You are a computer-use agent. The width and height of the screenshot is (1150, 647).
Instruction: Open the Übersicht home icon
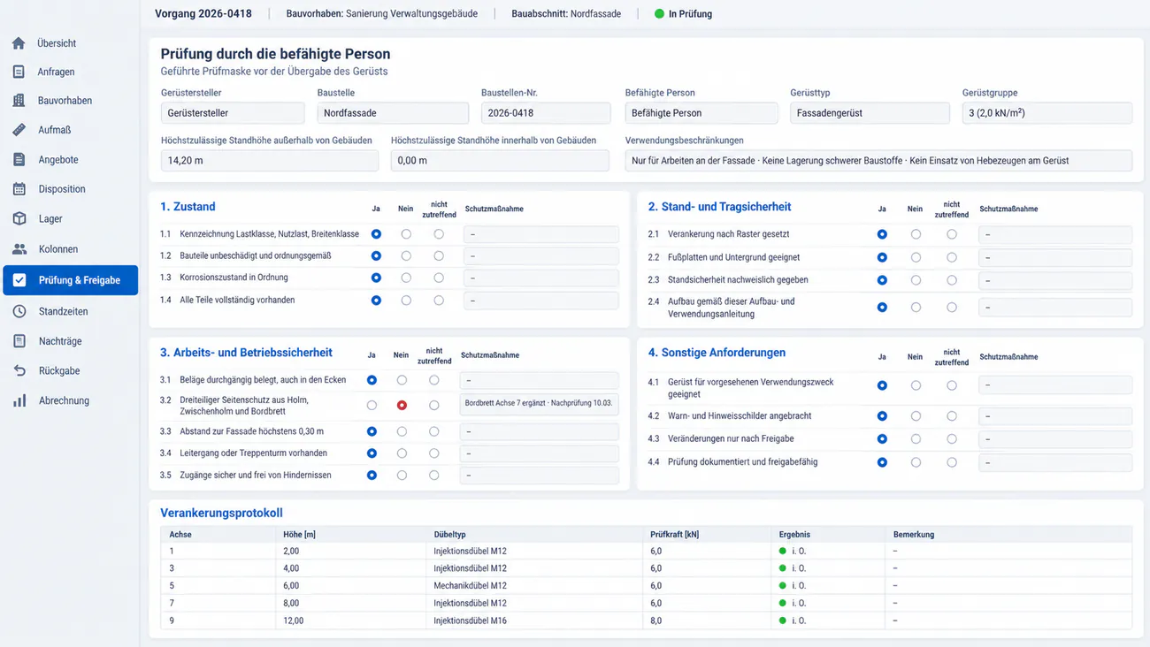coord(19,42)
